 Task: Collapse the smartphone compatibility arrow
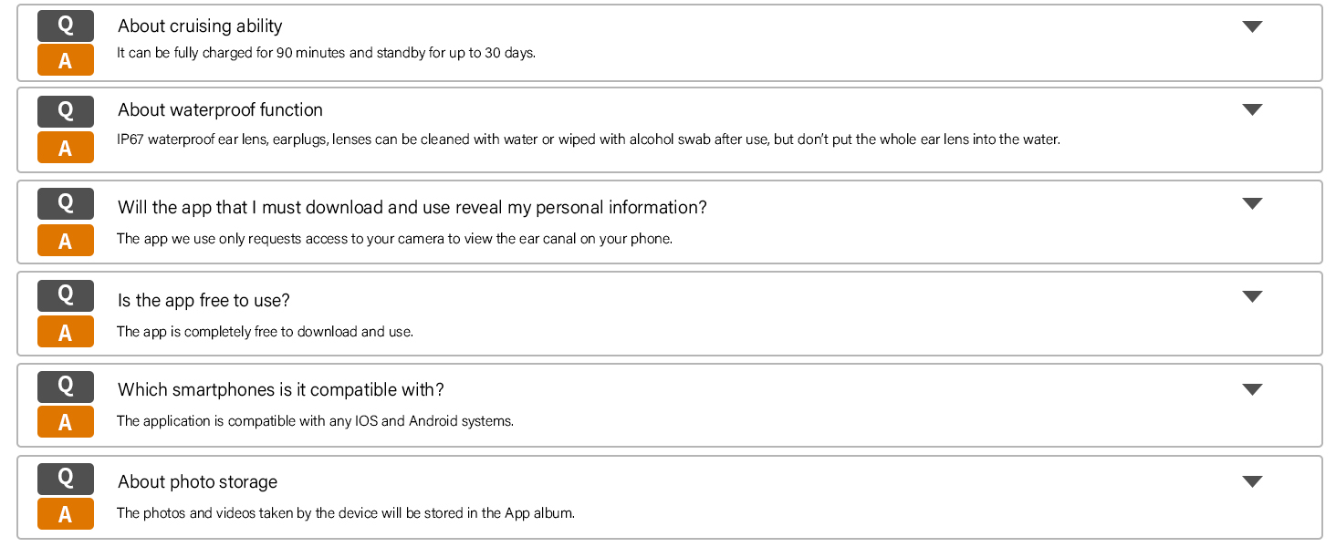(x=1252, y=389)
